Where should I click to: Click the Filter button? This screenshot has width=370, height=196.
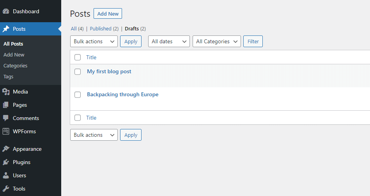(253, 42)
